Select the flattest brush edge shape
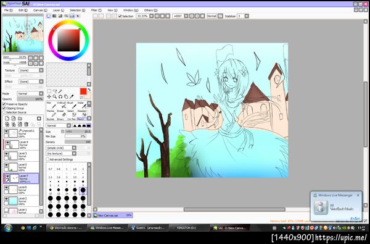The width and height of the screenshot is (370, 244). pos(88,125)
